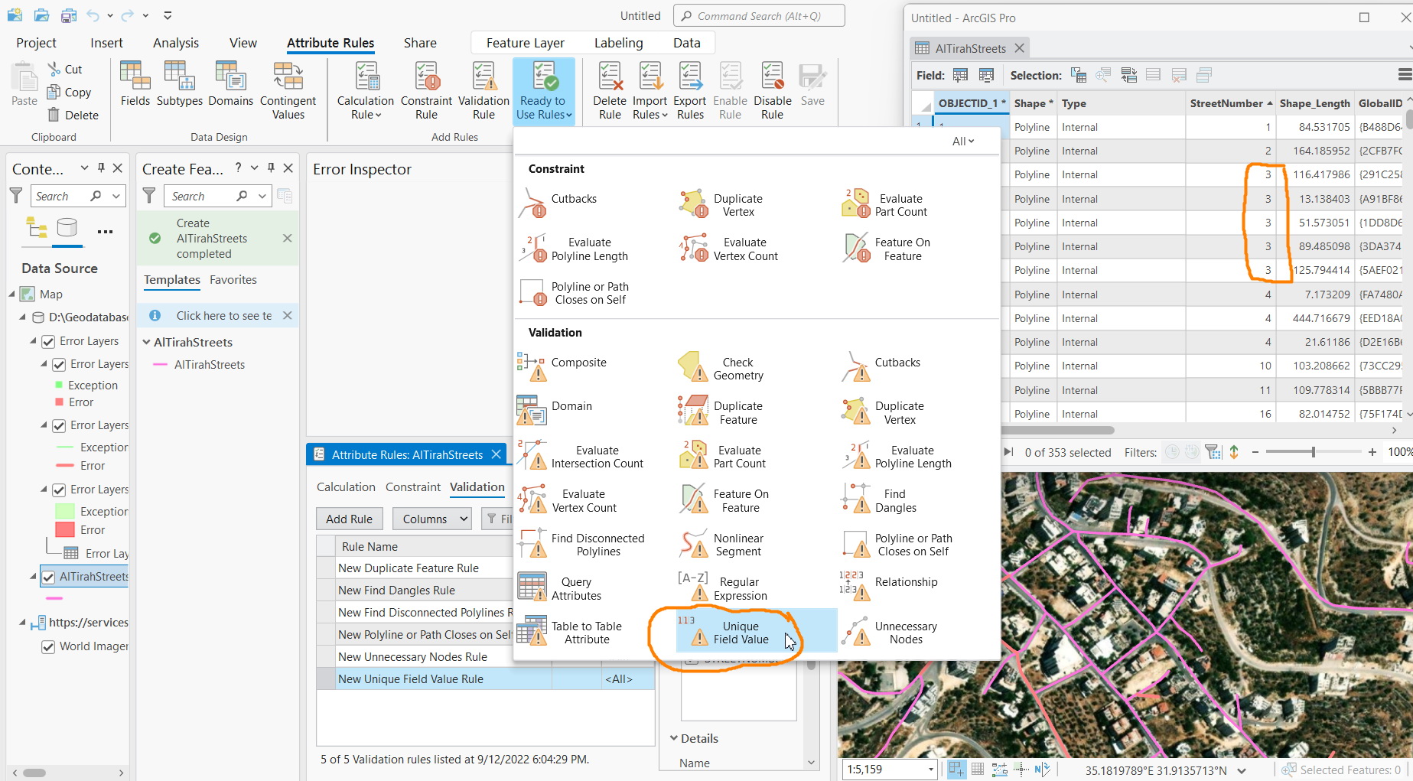Click the Contents pane search box
This screenshot has width=1413, height=781.
[77, 196]
